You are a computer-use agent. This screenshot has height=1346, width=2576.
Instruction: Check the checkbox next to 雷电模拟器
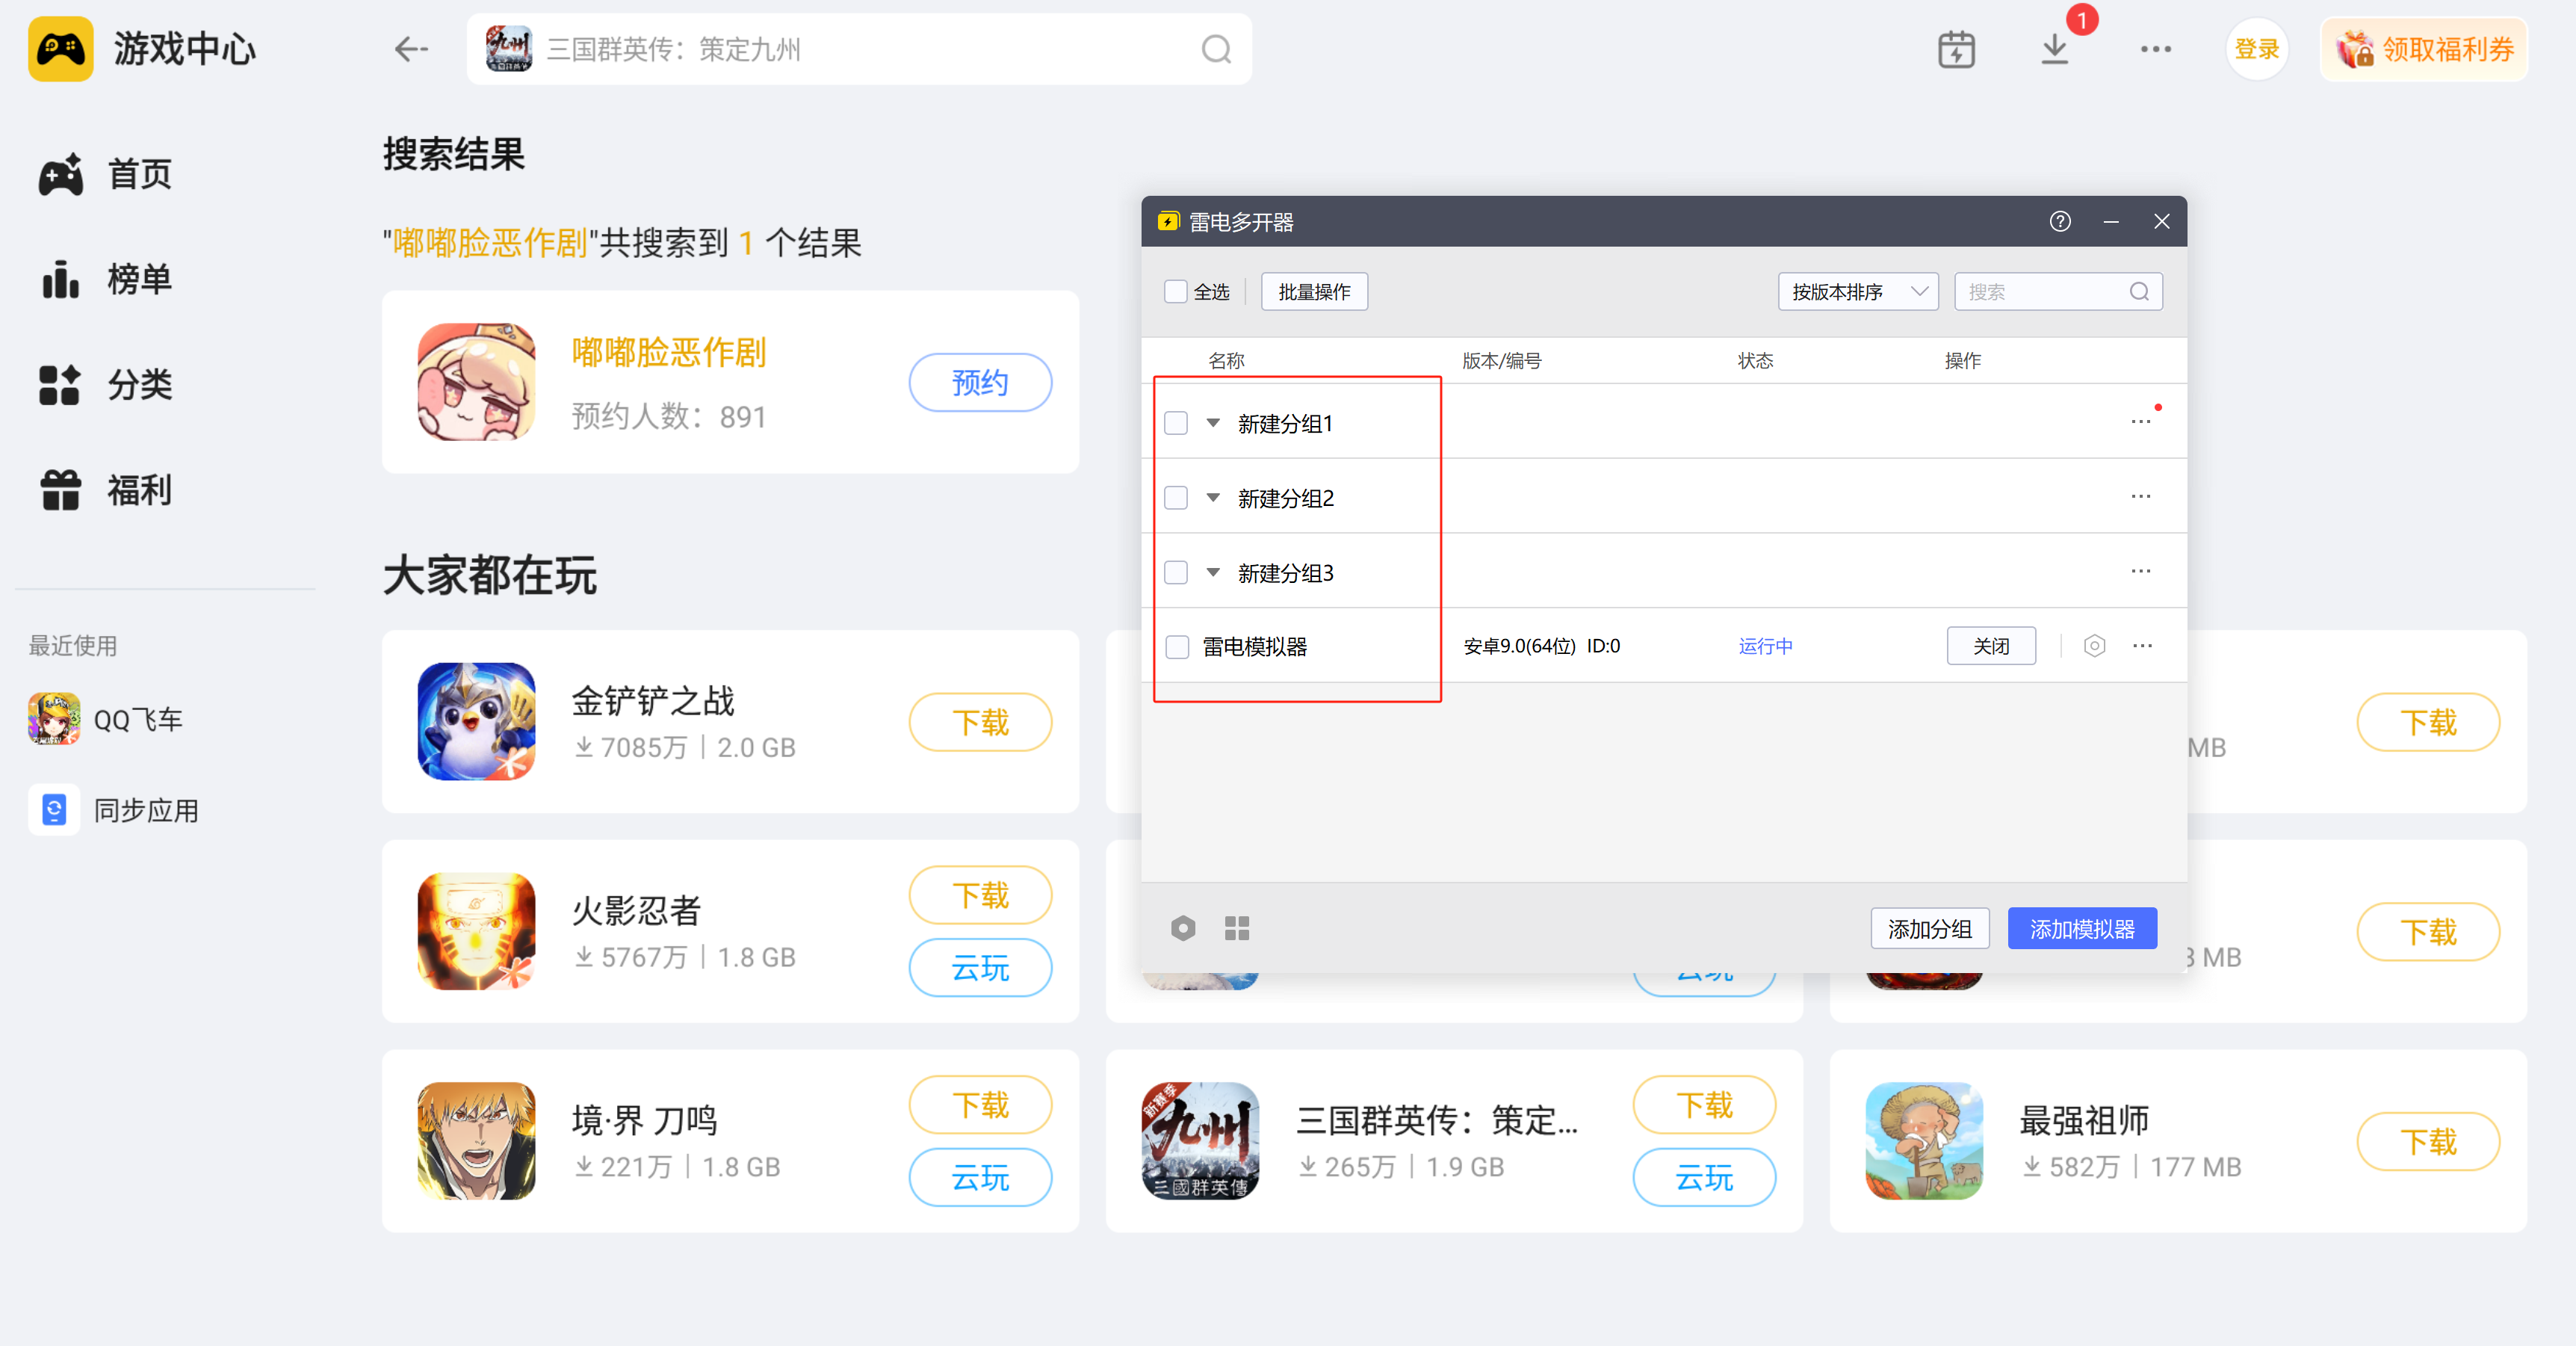(x=1176, y=647)
